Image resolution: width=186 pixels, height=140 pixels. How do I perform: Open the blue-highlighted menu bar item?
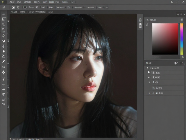click(51, 2)
